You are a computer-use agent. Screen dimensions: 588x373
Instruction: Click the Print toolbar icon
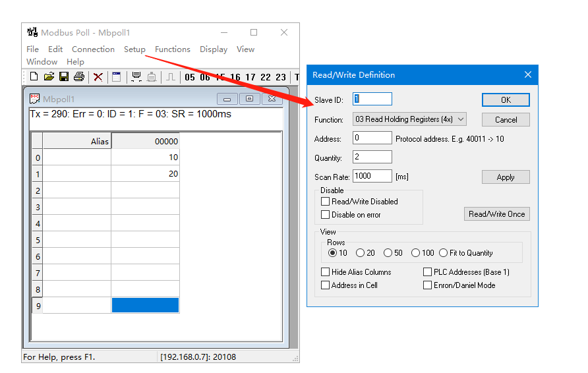point(79,77)
